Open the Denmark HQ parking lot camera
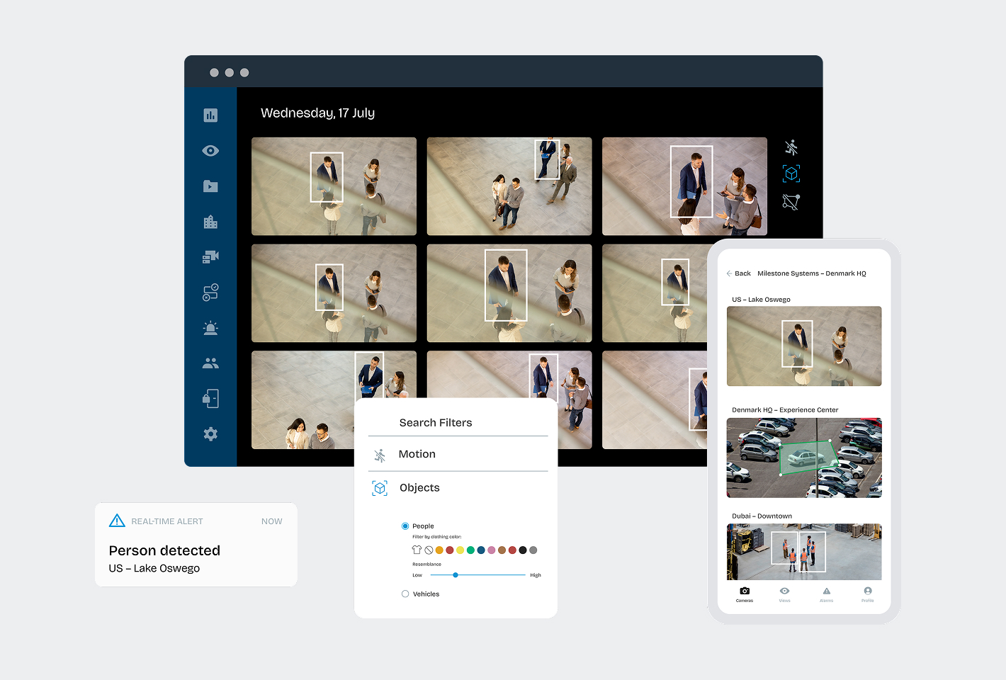This screenshot has width=1006, height=680. click(804, 458)
